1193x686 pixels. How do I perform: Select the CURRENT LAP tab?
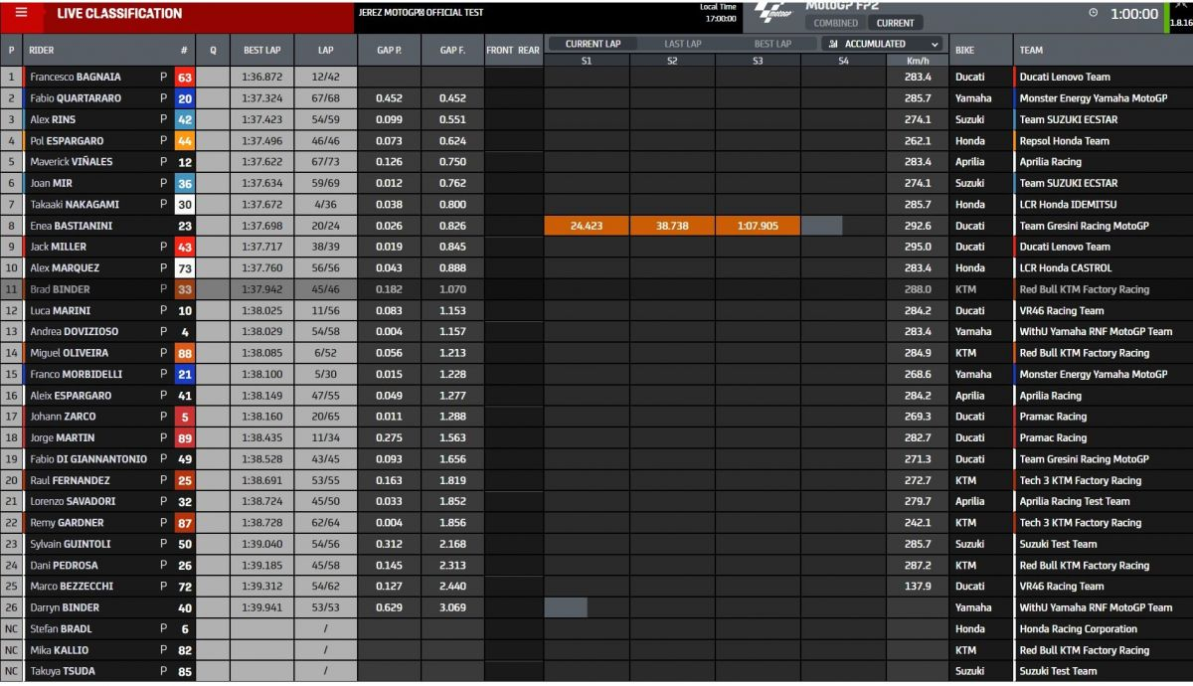click(x=593, y=44)
